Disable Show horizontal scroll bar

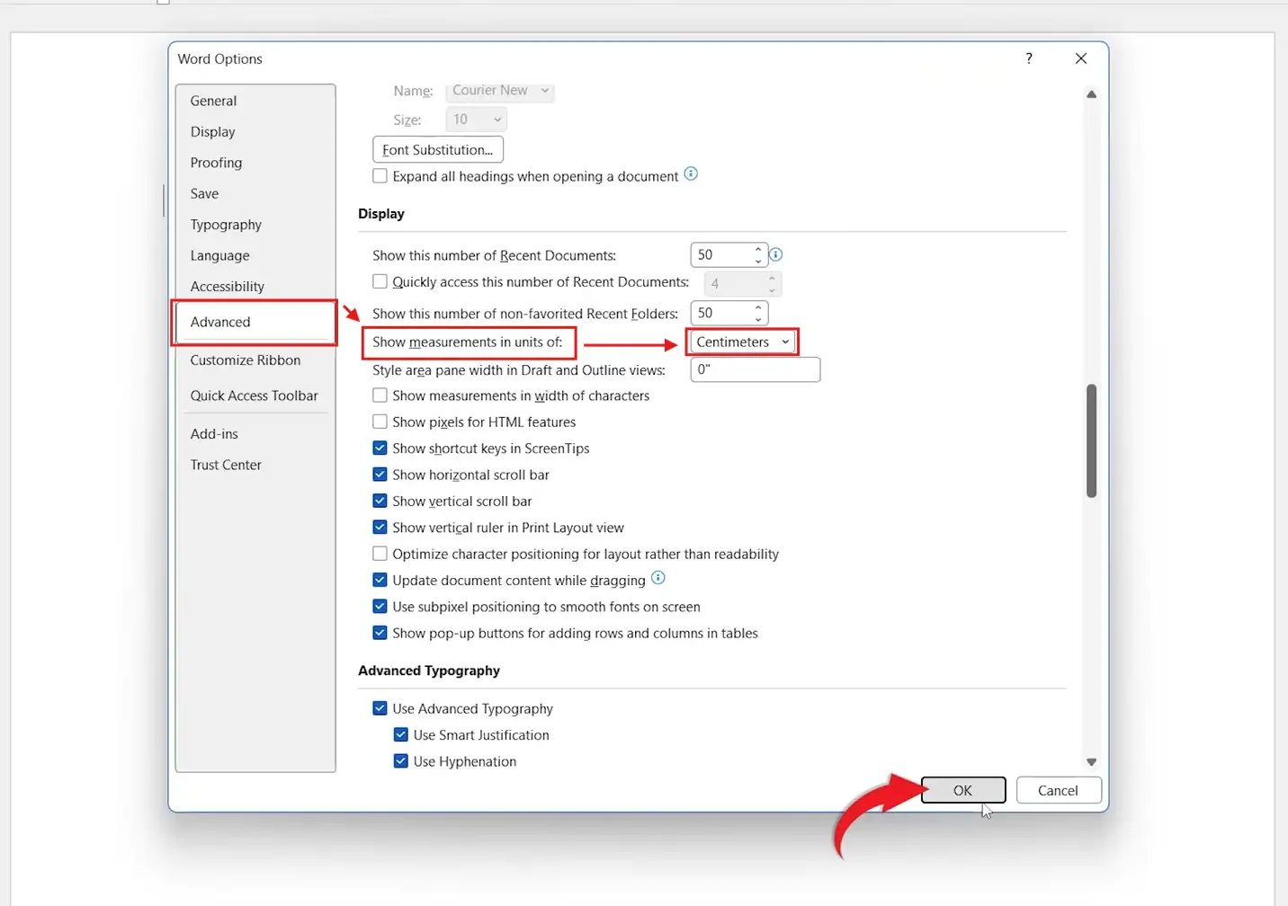click(x=380, y=475)
